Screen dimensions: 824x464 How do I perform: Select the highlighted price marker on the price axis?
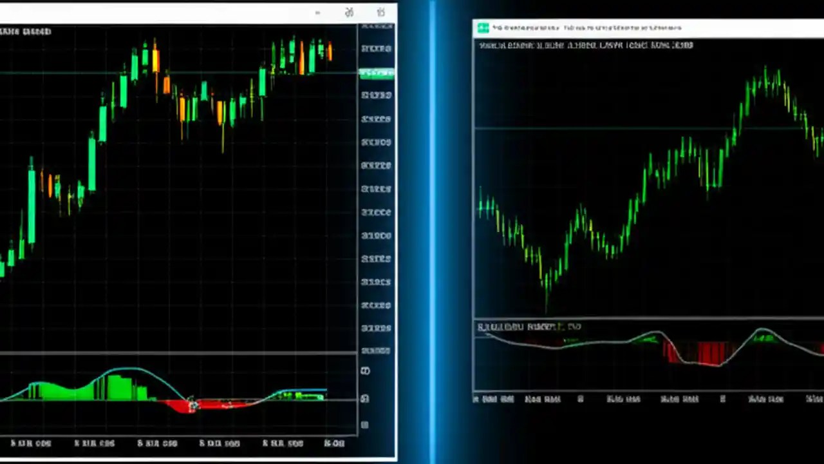(377, 72)
